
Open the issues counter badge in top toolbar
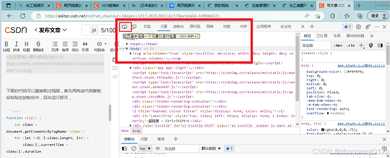347,27
